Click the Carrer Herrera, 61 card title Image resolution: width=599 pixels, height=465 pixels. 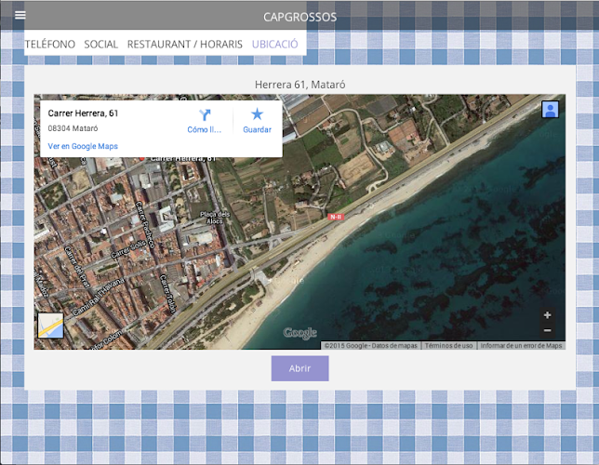click(83, 113)
